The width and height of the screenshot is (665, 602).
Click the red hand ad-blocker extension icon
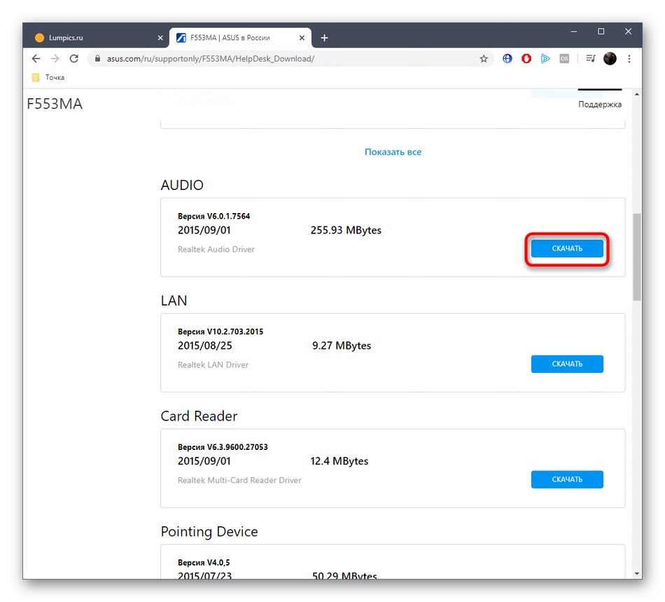click(x=526, y=59)
